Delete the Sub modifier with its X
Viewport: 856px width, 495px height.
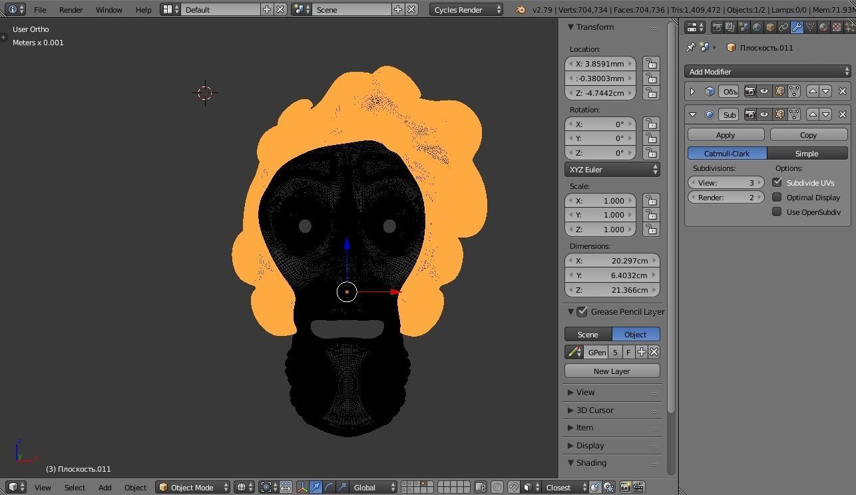(843, 114)
